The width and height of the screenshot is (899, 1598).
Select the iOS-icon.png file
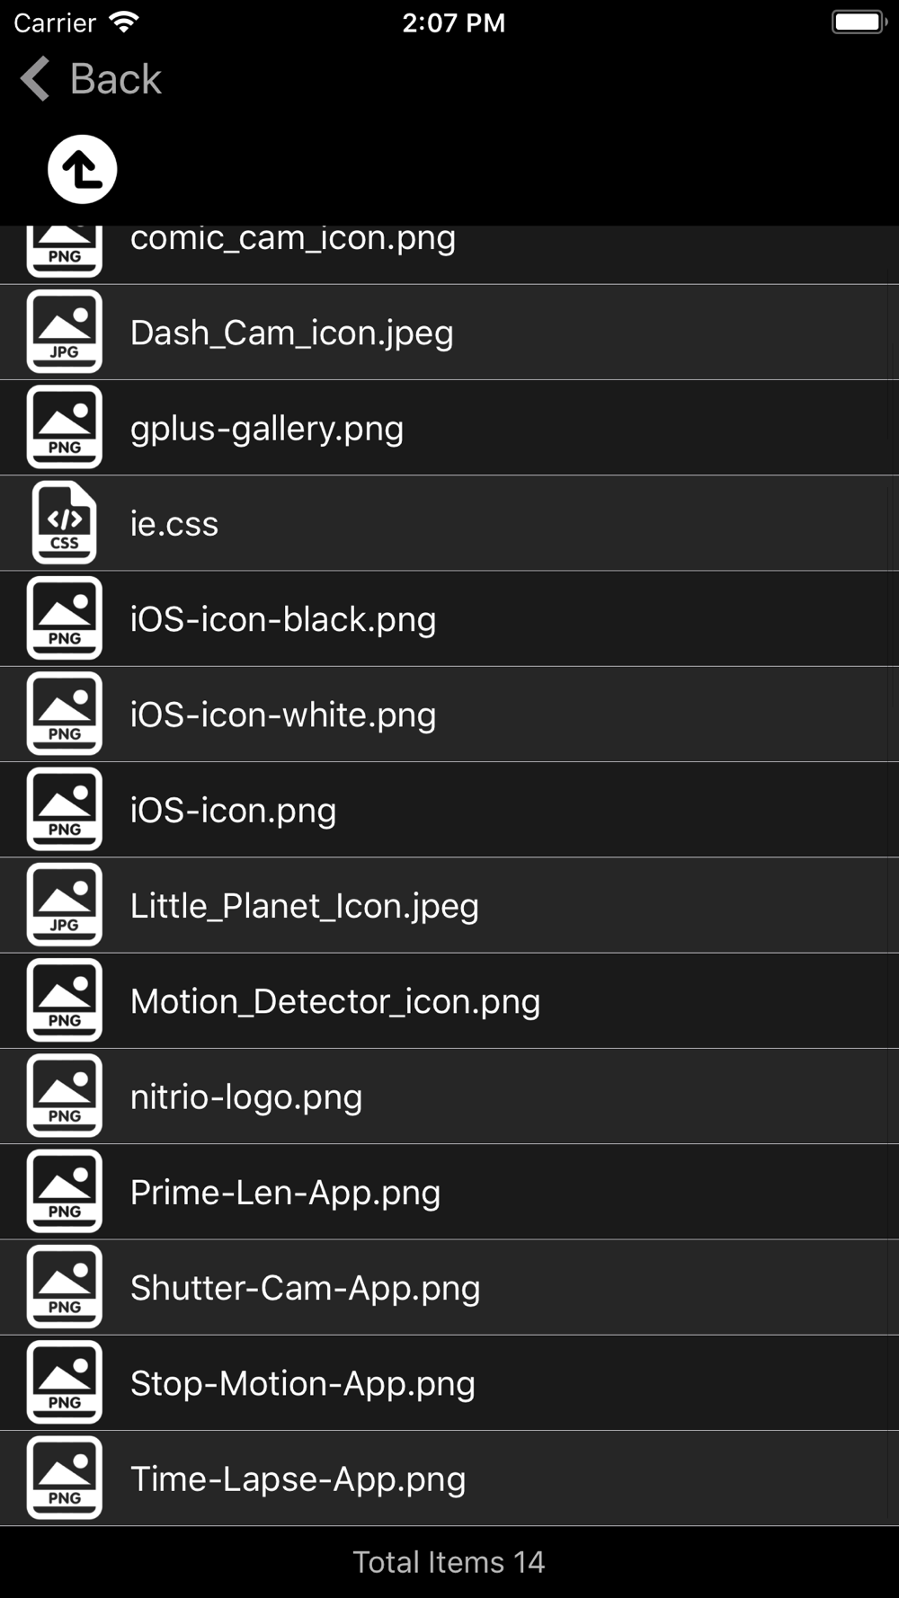click(x=449, y=810)
